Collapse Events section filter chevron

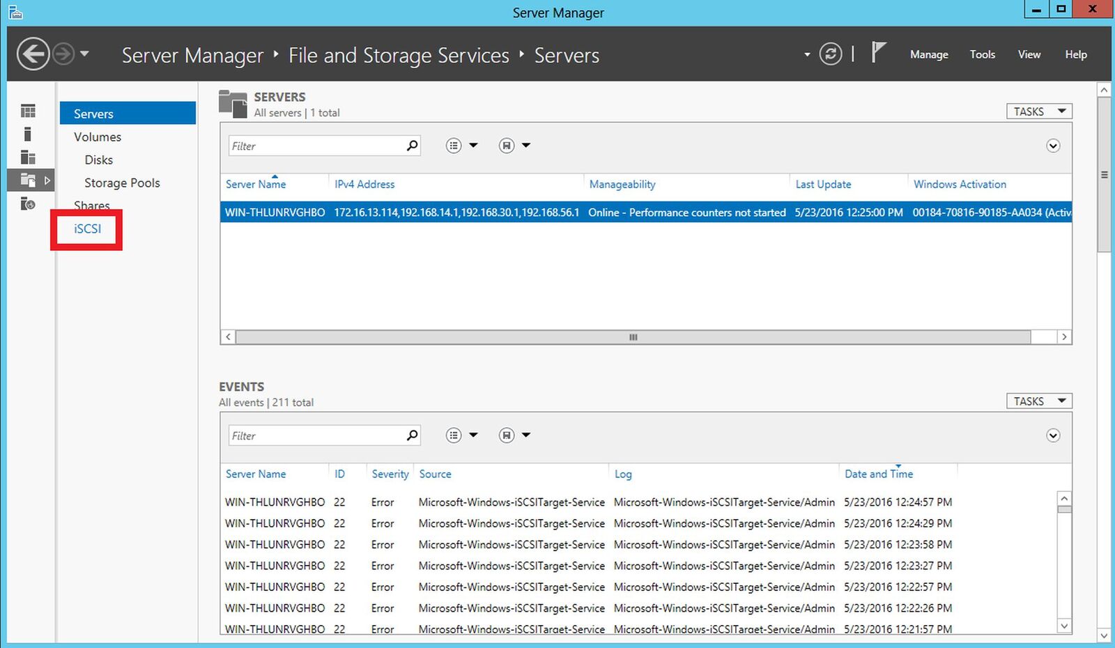pyautogui.click(x=1053, y=435)
